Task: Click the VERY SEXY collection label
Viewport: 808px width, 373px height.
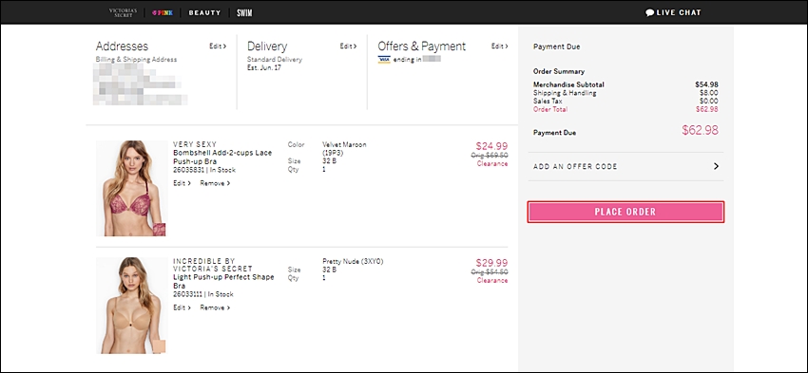Action: (195, 144)
